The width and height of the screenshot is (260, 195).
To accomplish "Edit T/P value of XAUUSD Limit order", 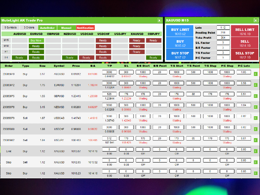I will pyautogui.click(x=109, y=149).
